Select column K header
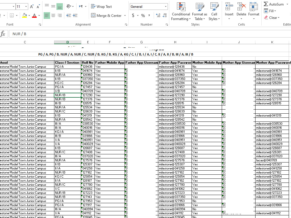The height and width of the screenshot is (218, 291). point(272,42)
